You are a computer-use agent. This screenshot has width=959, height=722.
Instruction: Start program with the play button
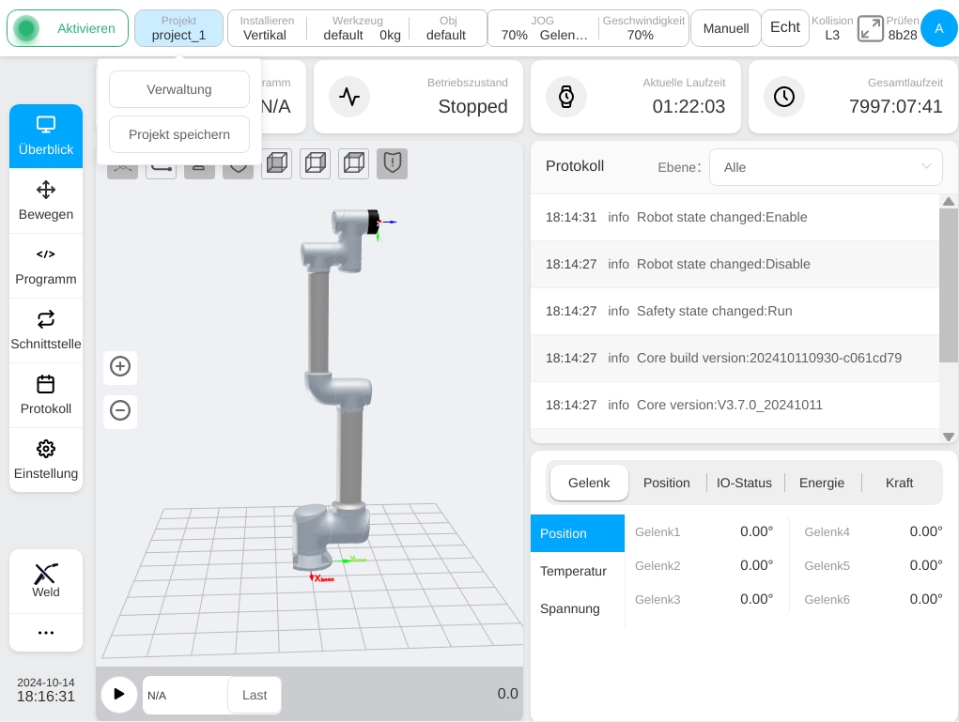(119, 694)
